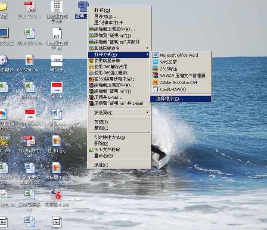Select the 个人主要经营业绩.doc icon
Image resolution: width=267 pixels, height=230 pixels.
[30, 168]
